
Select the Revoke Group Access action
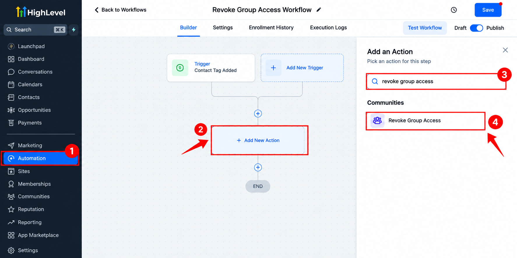coord(425,120)
